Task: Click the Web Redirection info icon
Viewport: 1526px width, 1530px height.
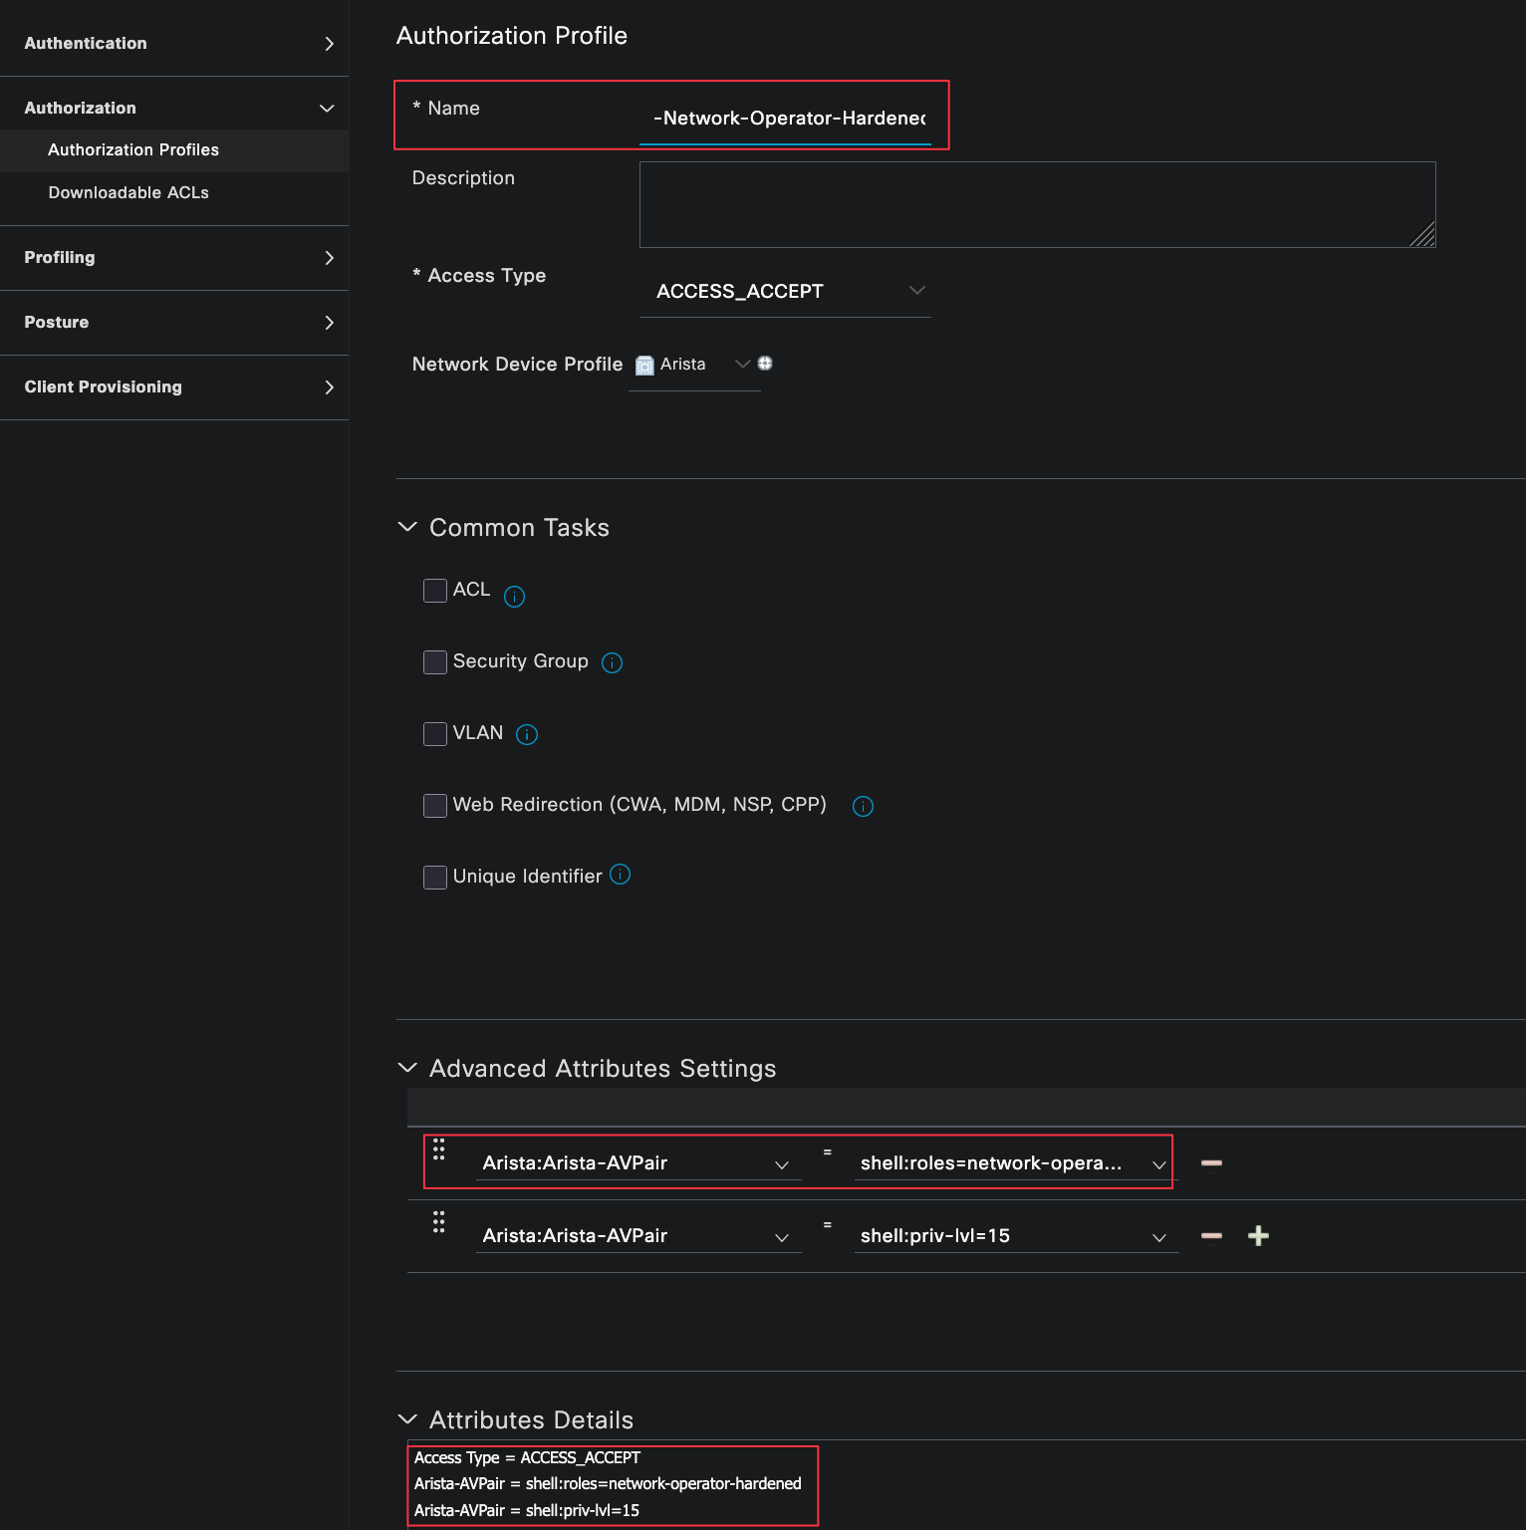Action: (x=863, y=807)
